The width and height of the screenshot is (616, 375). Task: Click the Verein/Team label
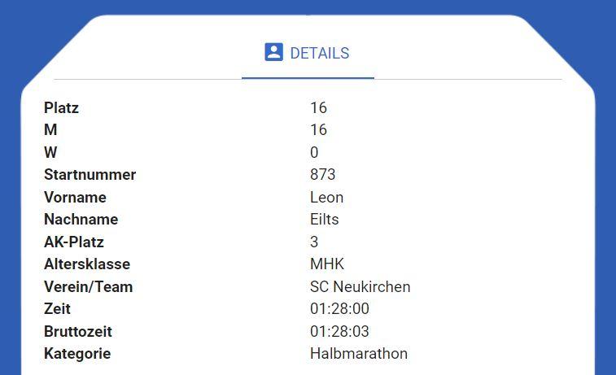[x=89, y=286]
